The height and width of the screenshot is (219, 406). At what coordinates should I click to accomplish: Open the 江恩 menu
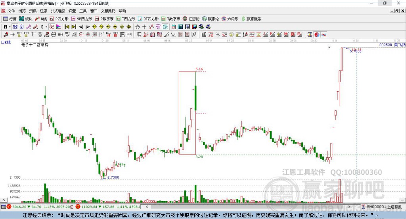tap(44, 11)
